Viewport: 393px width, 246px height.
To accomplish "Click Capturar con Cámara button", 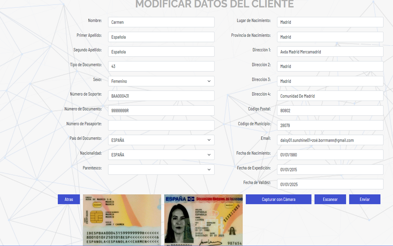I will point(278,199).
